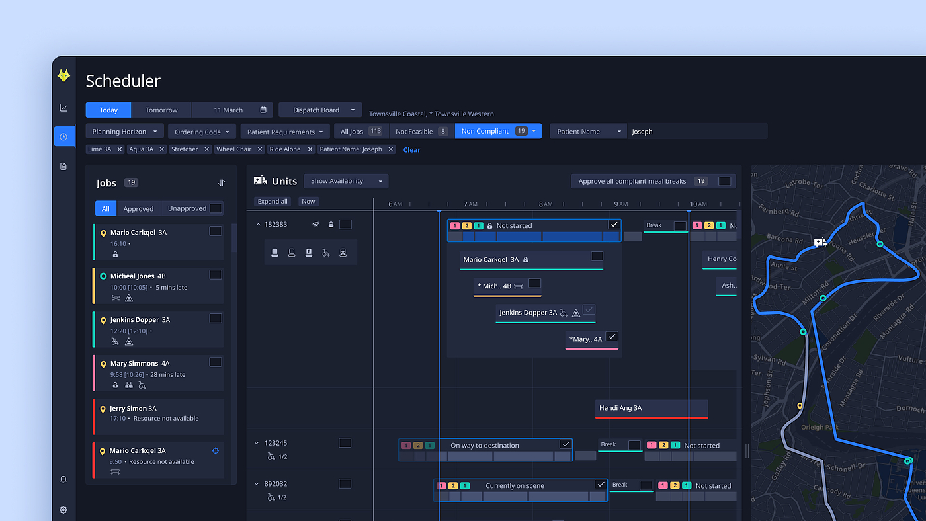Check the Micheal Jones job checkbox
Screen dimensions: 926x521
(x=215, y=275)
